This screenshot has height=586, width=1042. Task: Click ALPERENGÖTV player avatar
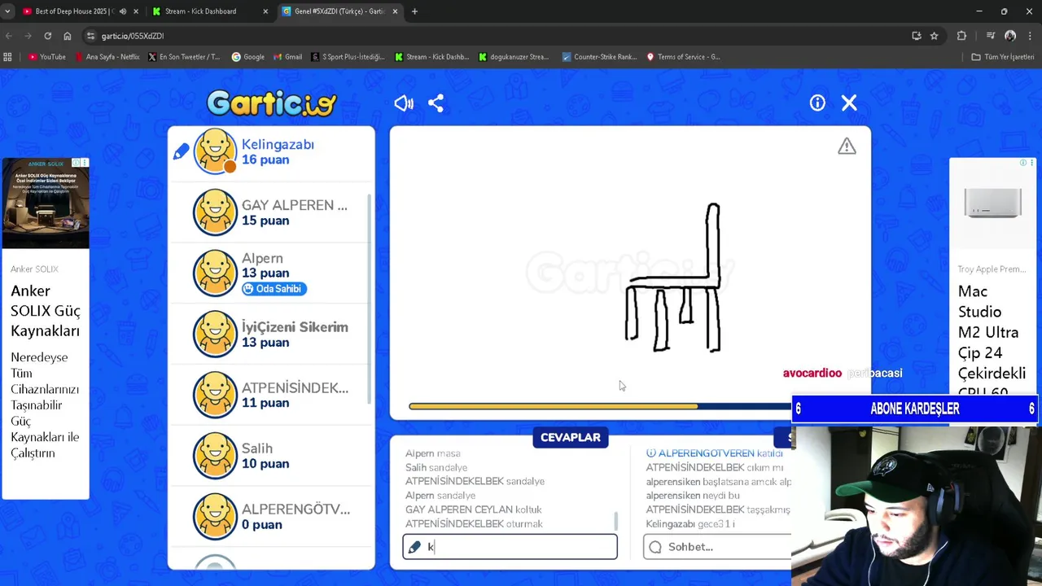[215, 515]
